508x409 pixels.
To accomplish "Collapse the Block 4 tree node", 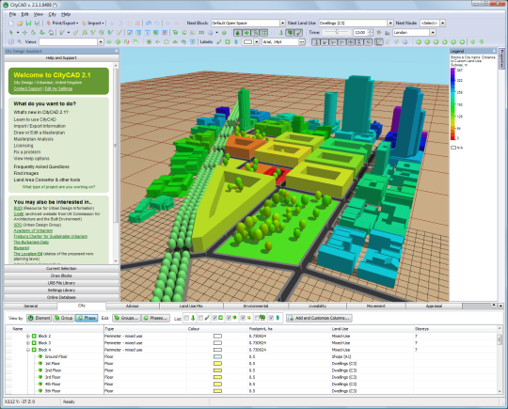I will pyautogui.click(x=28, y=350).
